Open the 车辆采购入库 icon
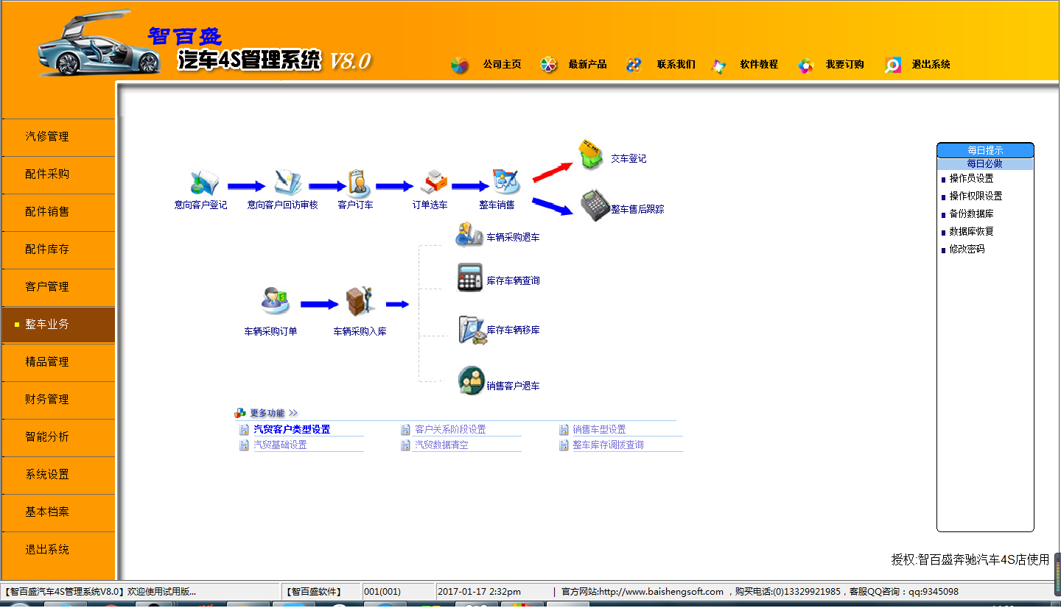Viewport: 1061px width, 608px height. 361,302
